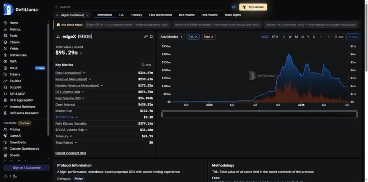
Task: Switch to dark theme moon icon
Action: pyautogui.click(x=14, y=176)
